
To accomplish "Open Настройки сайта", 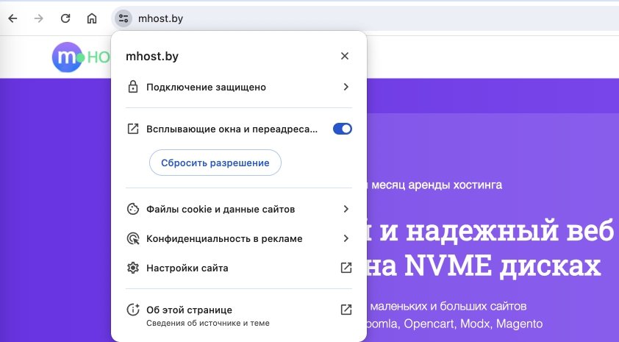I will tap(239, 268).
